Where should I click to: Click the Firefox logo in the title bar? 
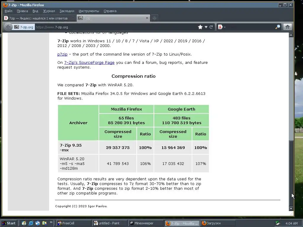(5, 5)
